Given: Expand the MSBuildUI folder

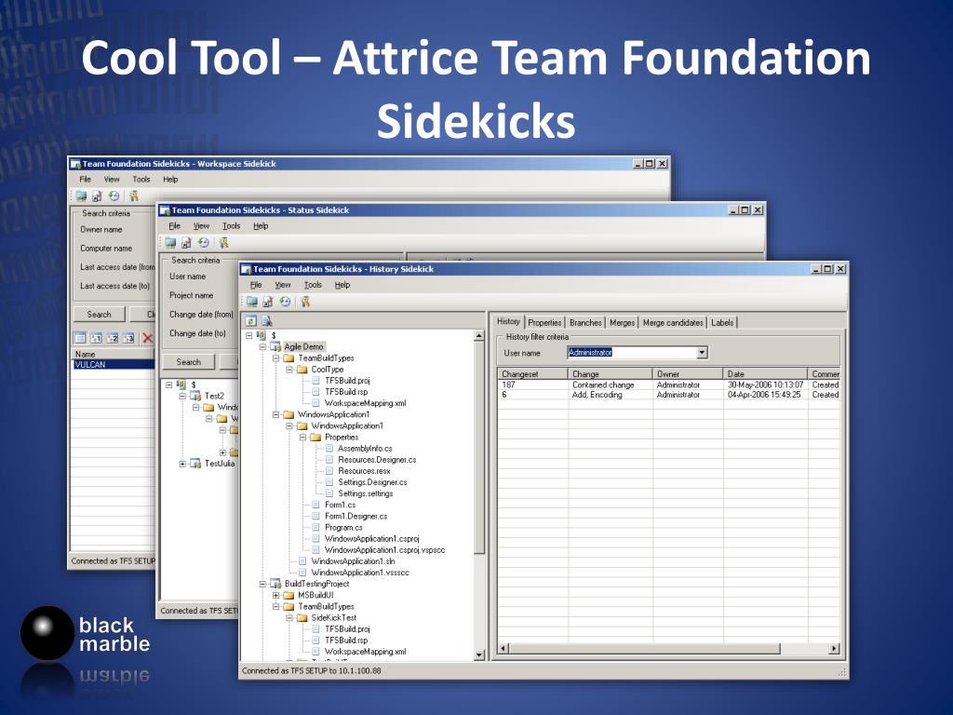Looking at the screenshot, I should (x=275, y=595).
